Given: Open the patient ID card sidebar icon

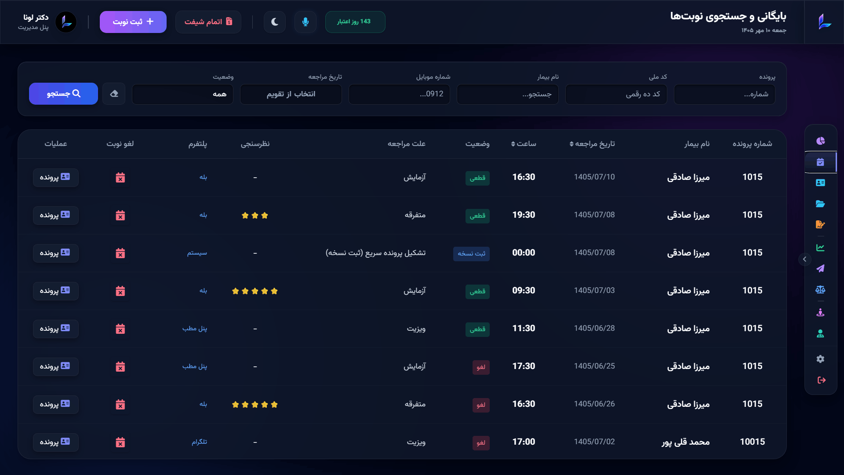Looking at the screenshot, I should pyautogui.click(x=820, y=183).
